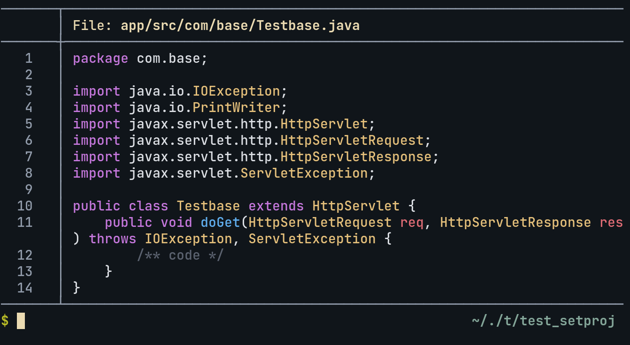
Task: Click the closing brace on line 13
Action: click(x=108, y=271)
